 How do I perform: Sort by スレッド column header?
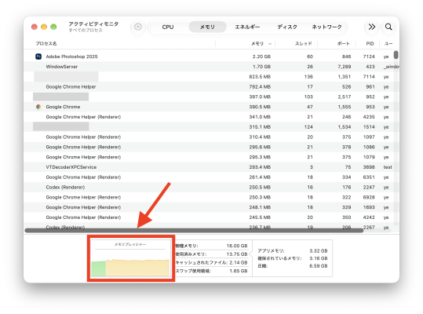pyautogui.click(x=303, y=43)
